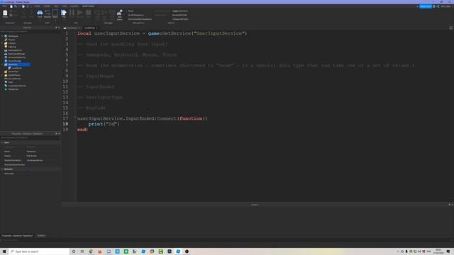The width and height of the screenshot is (454, 255).
Task: Collapse the Data section in Properties
Action: [2, 142]
